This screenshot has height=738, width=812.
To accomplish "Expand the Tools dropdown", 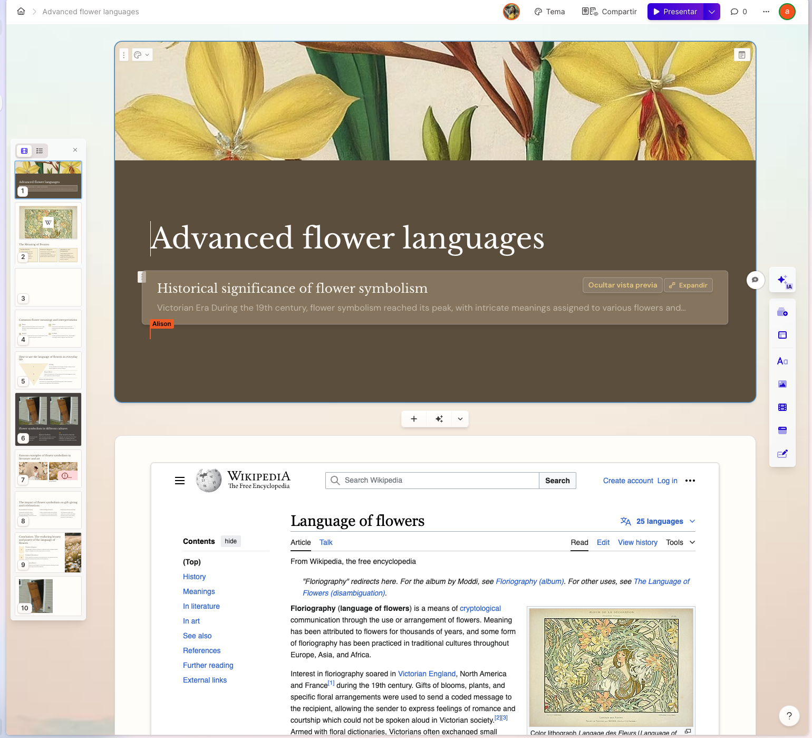I will click(x=681, y=542).
